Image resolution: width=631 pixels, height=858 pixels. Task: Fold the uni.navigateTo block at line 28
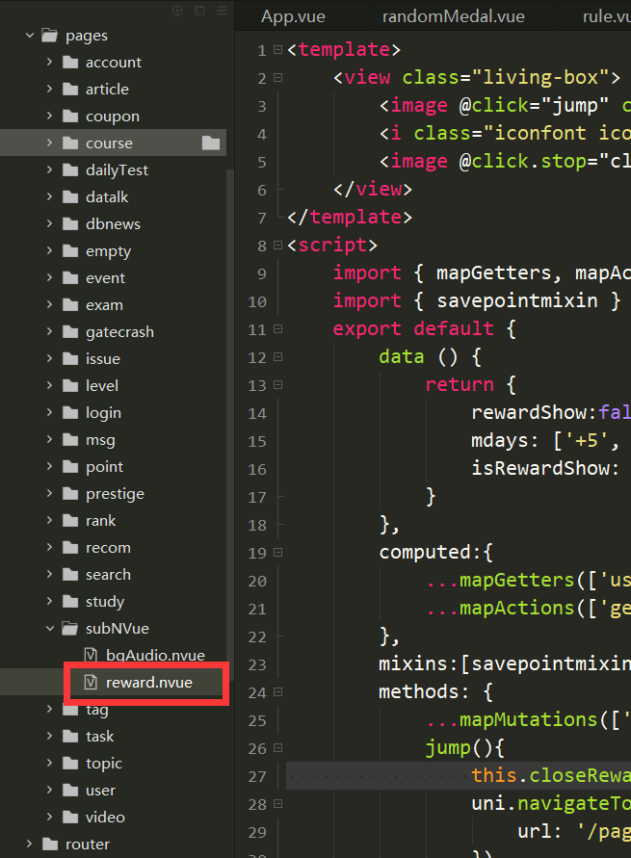[x=278, y=803]
